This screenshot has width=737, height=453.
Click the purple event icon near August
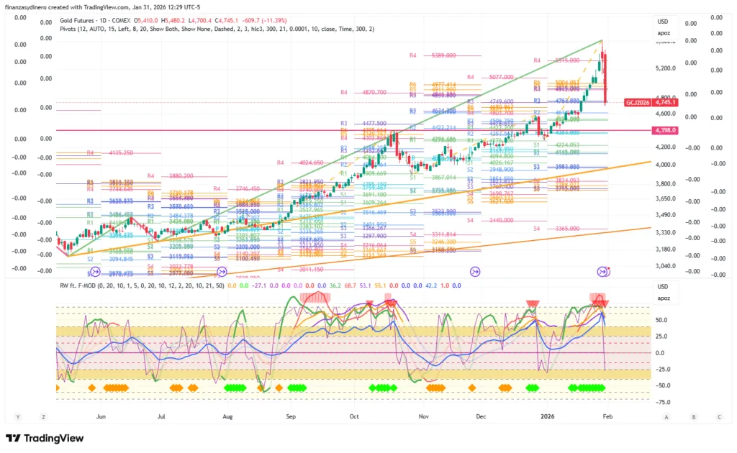coord(222,272)
